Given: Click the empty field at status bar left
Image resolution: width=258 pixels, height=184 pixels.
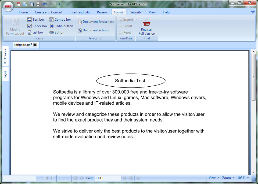Looking at the screenshot, I should coord(19,178).
